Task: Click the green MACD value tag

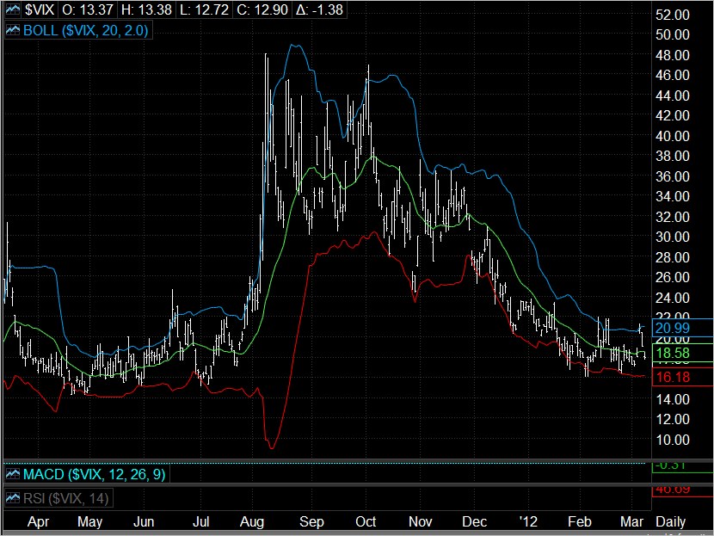Action: click(x=682, y=467)
